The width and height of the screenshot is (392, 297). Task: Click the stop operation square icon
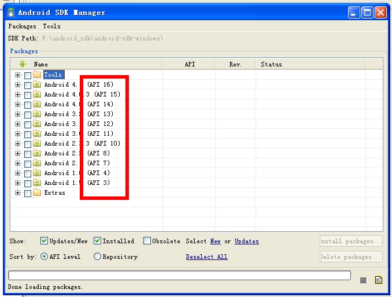pyautogui.click(x=363, y=280)
